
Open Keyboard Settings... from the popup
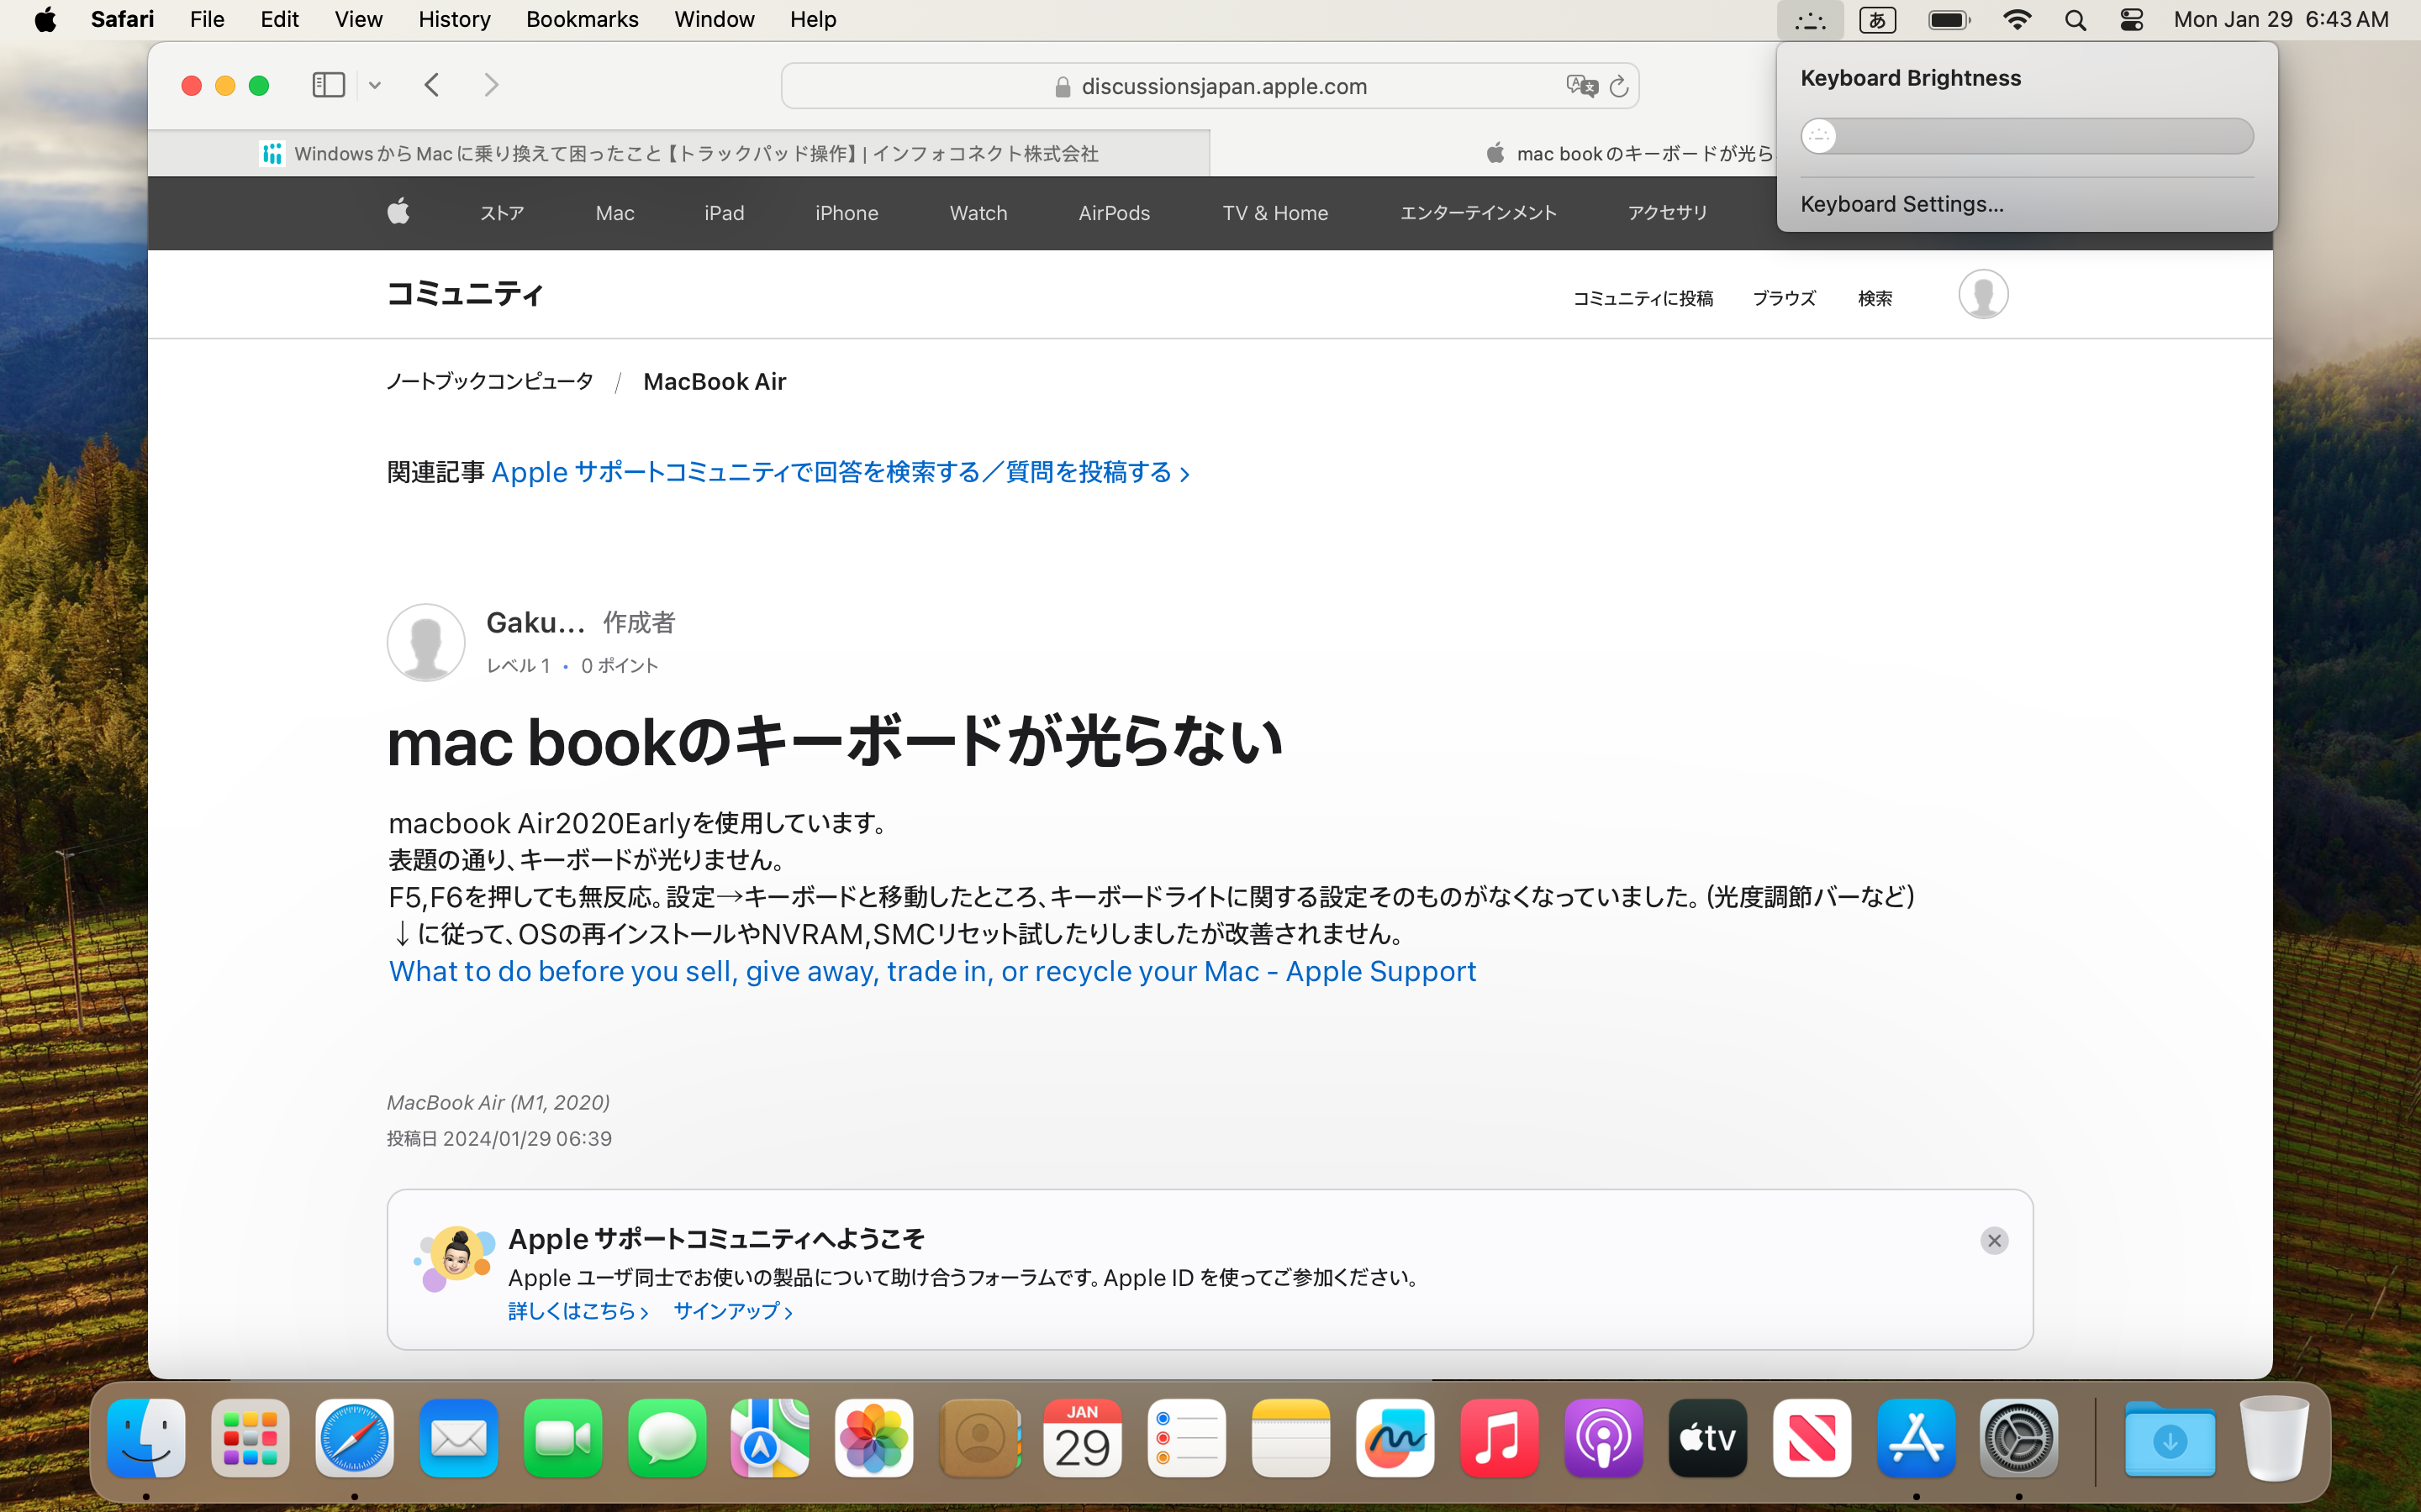pos(1901,204)
